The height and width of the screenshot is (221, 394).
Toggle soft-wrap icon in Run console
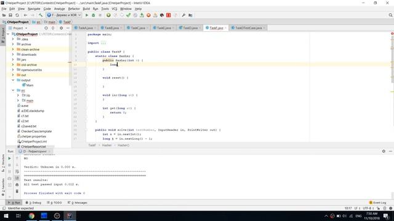pos(17,171)
